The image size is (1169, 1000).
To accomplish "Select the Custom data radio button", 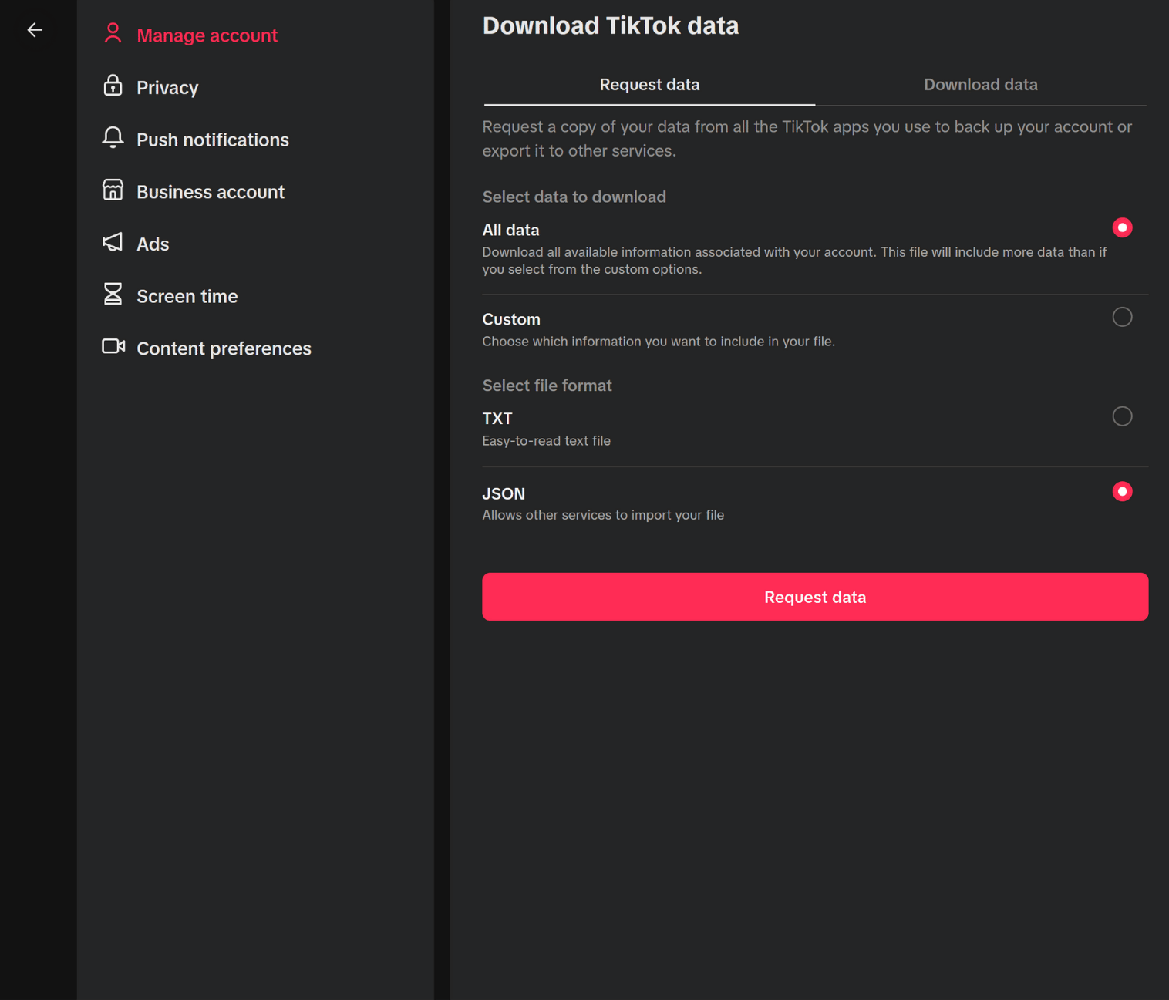I will [x=1121, y=317].
